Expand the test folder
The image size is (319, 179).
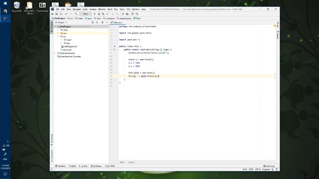61,43
